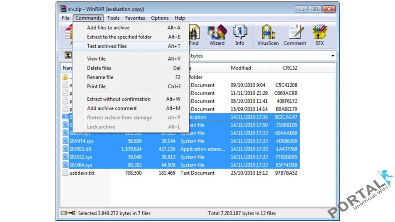Choose Print file command
The height and width of the screenshot is (222, 395).
pyautogui.click(x=131, y=87)
